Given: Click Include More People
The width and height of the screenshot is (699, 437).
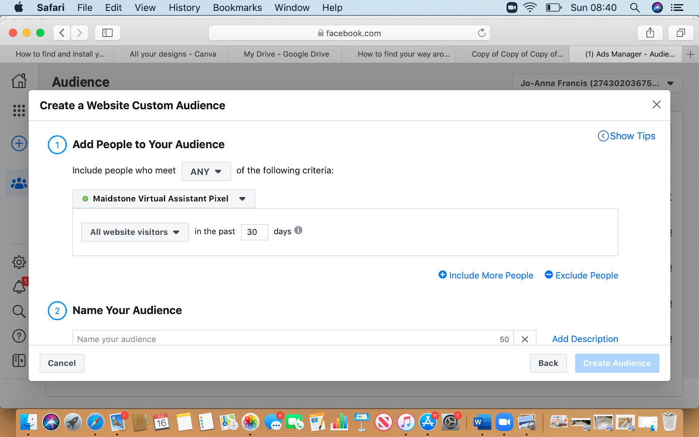Looking at the screenshot, I should point(486,275).
